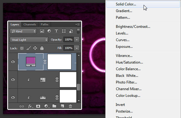181x118 pixels.
Task: Switch to the Layers tab
Action: [15, 25]
